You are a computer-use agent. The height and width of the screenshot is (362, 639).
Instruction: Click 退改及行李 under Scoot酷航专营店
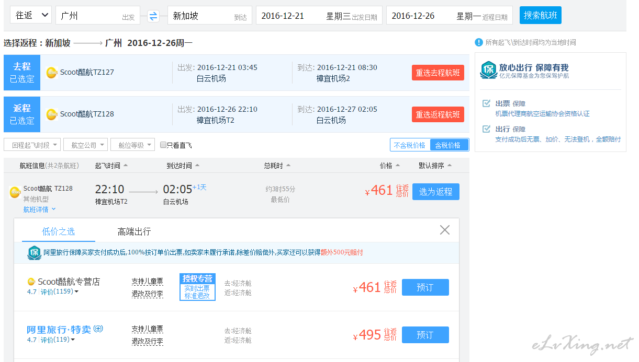pyautogui.click(x=147, y=294)
